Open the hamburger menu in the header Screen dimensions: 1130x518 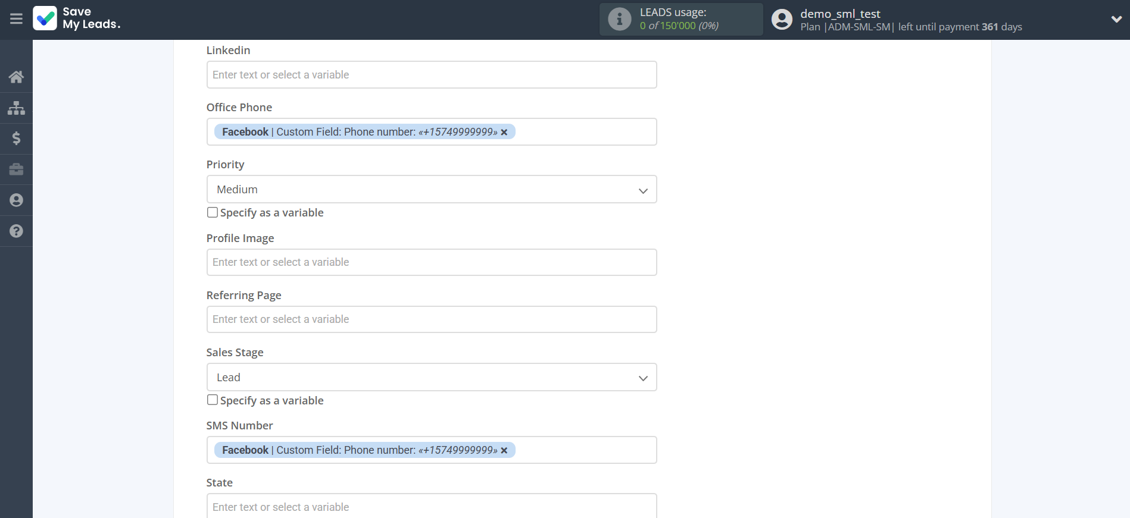pyautogui.click(x=16, y=19)
